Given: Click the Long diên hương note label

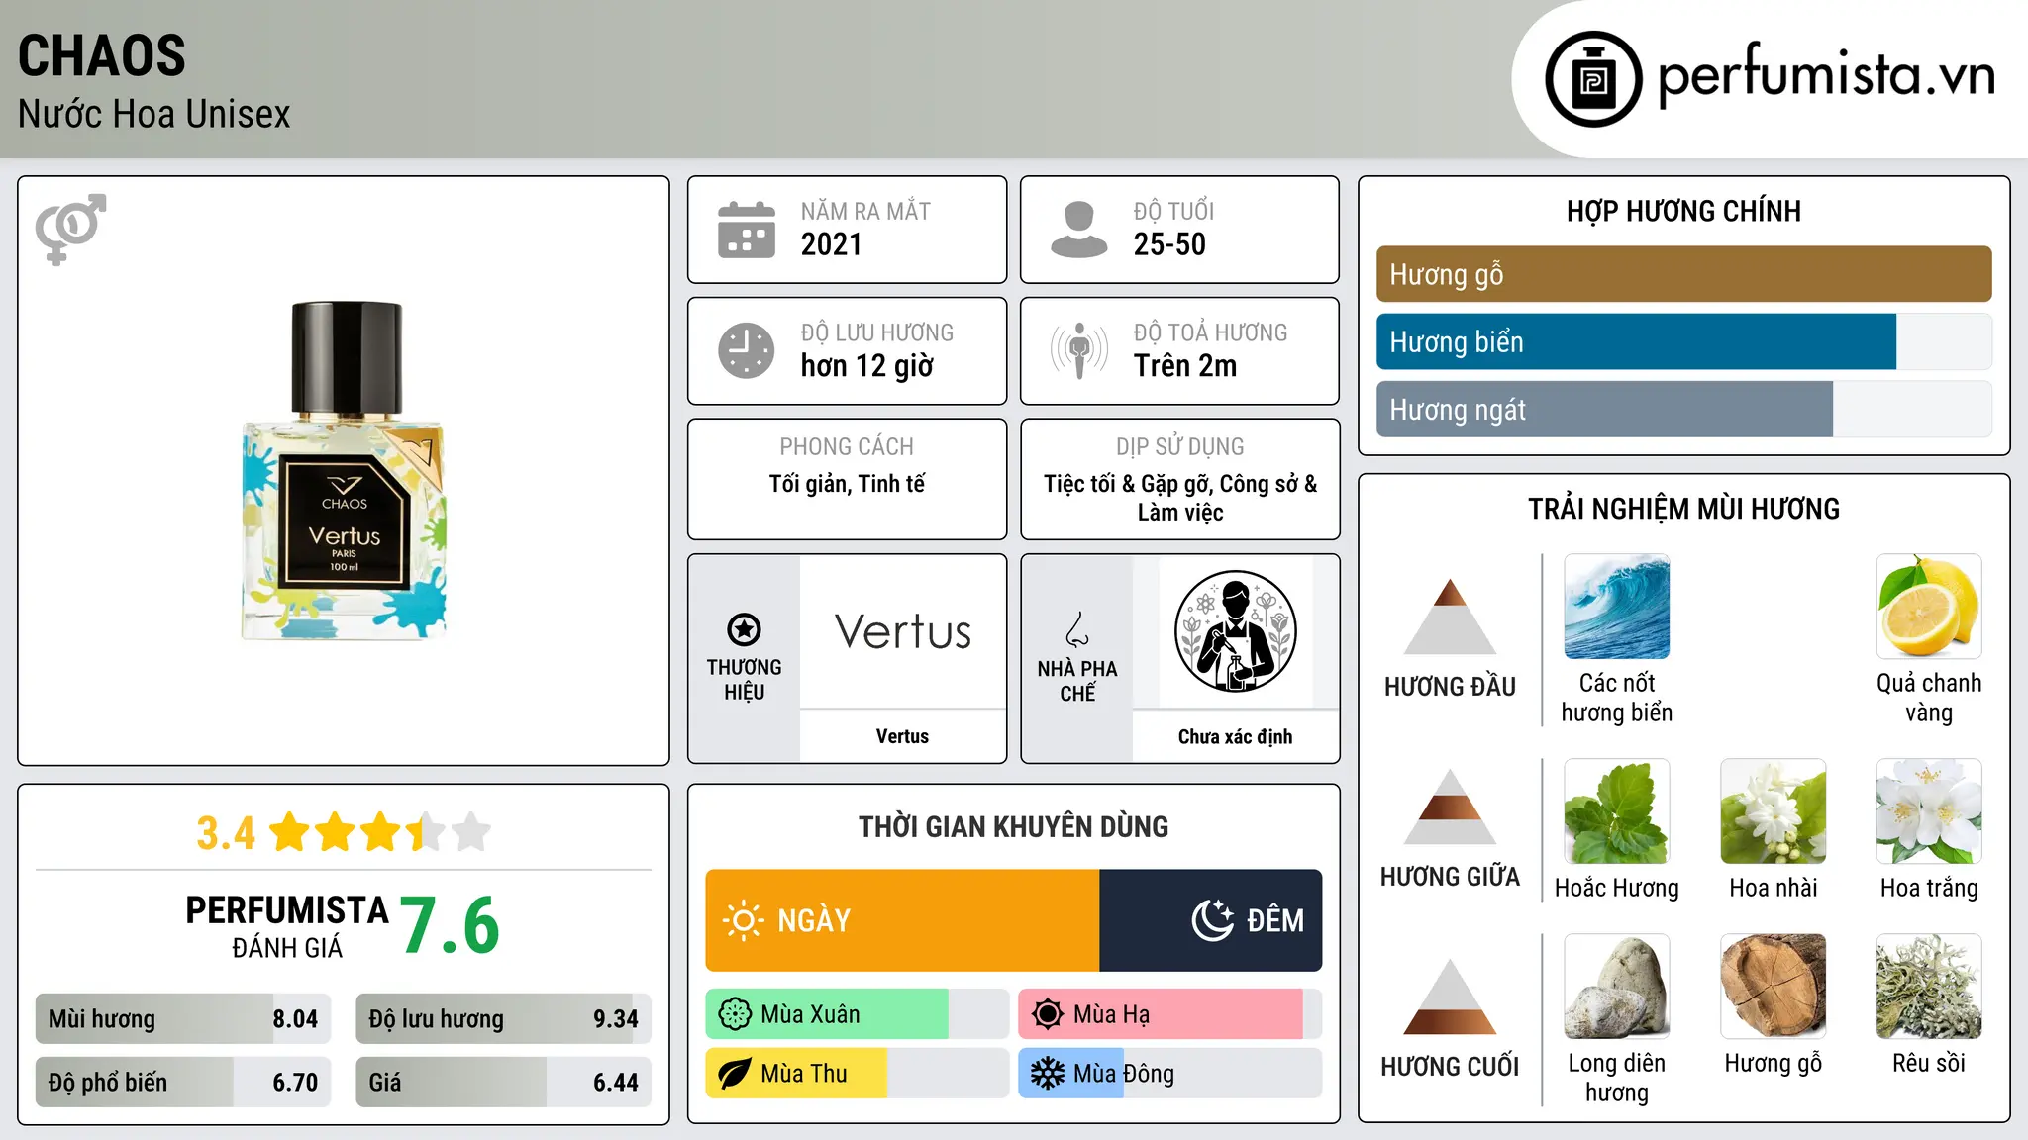Looking at the screenshot, I should [x=1616, y=1078].
